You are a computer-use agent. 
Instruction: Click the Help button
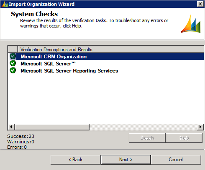[x=184, y=138]
